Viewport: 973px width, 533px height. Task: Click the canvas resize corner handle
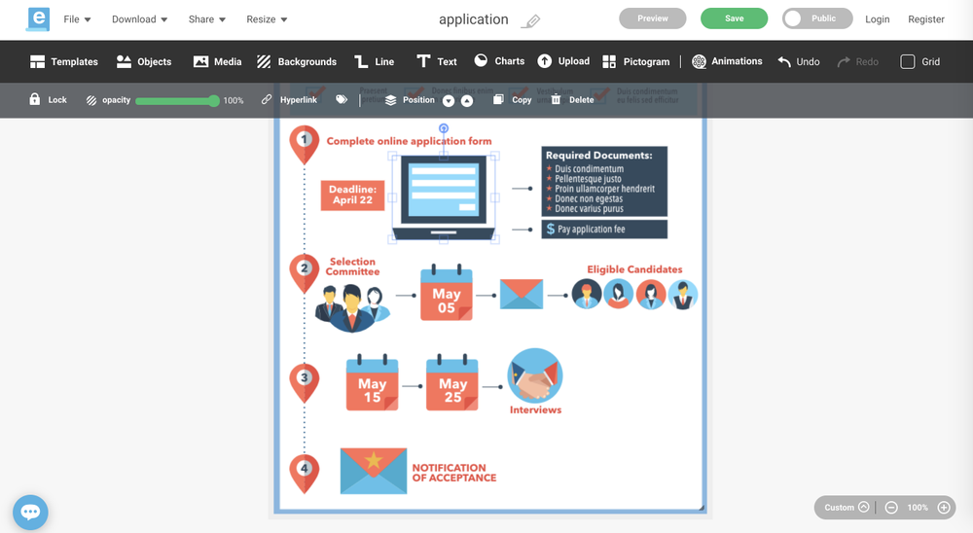coord(702,508)
